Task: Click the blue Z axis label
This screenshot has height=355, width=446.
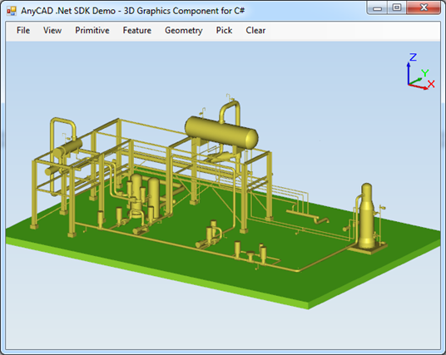Action: point(413,57)
